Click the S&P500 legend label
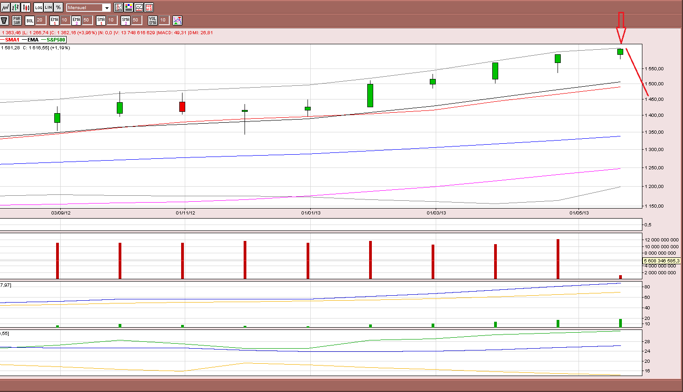 [x=56, y=40]
